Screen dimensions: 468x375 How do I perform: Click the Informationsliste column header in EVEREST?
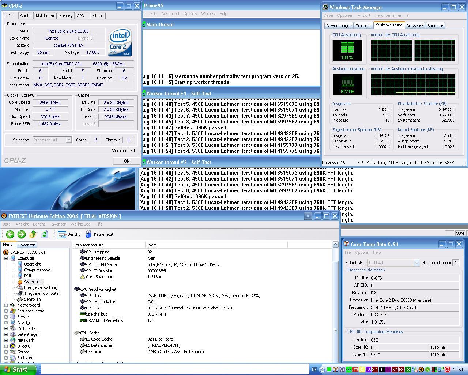pyautogui.click(x=109, y=245)
